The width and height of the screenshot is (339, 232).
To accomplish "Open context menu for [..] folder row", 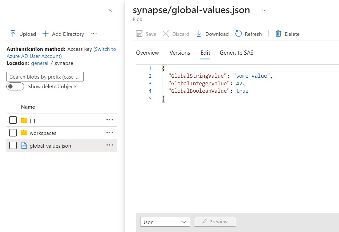I will [110, 120].
